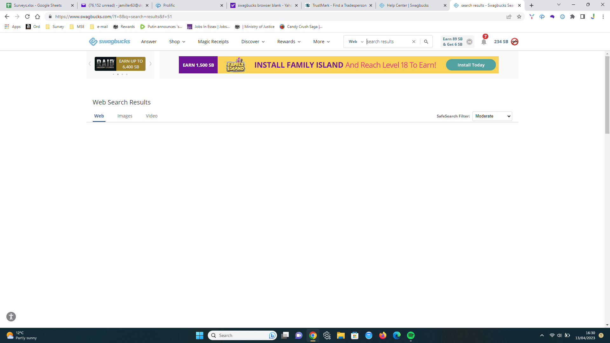Viewport: 610px width, 343px height.
Task: Open File Explorer from the taskbar
Action: coord(341,335)
